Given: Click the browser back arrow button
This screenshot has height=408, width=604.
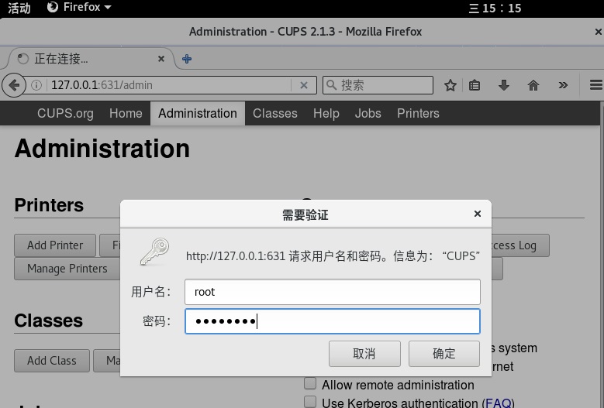Looking at the screenshot, I should point(14,85).
